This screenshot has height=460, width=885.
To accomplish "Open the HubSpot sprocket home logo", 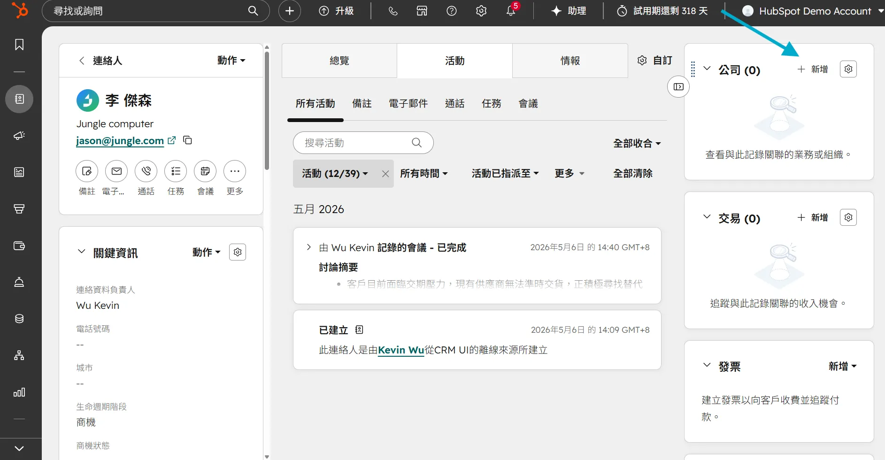I will tap(19, 10).
